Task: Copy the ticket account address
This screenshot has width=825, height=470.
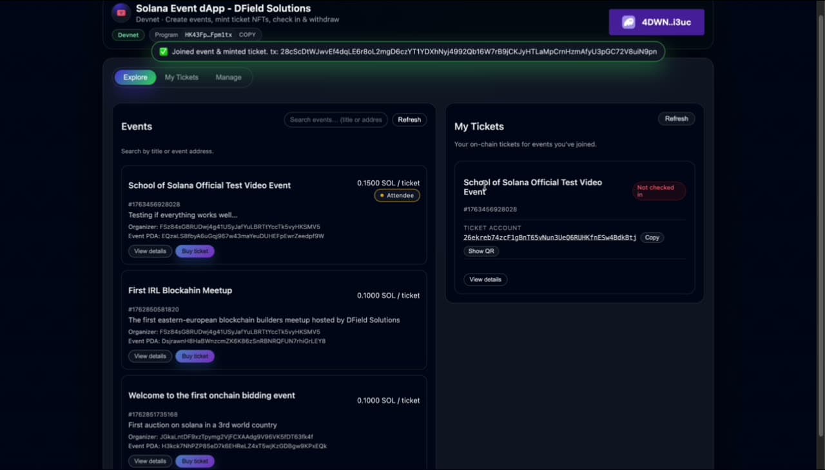Action: tap(652, 238)
